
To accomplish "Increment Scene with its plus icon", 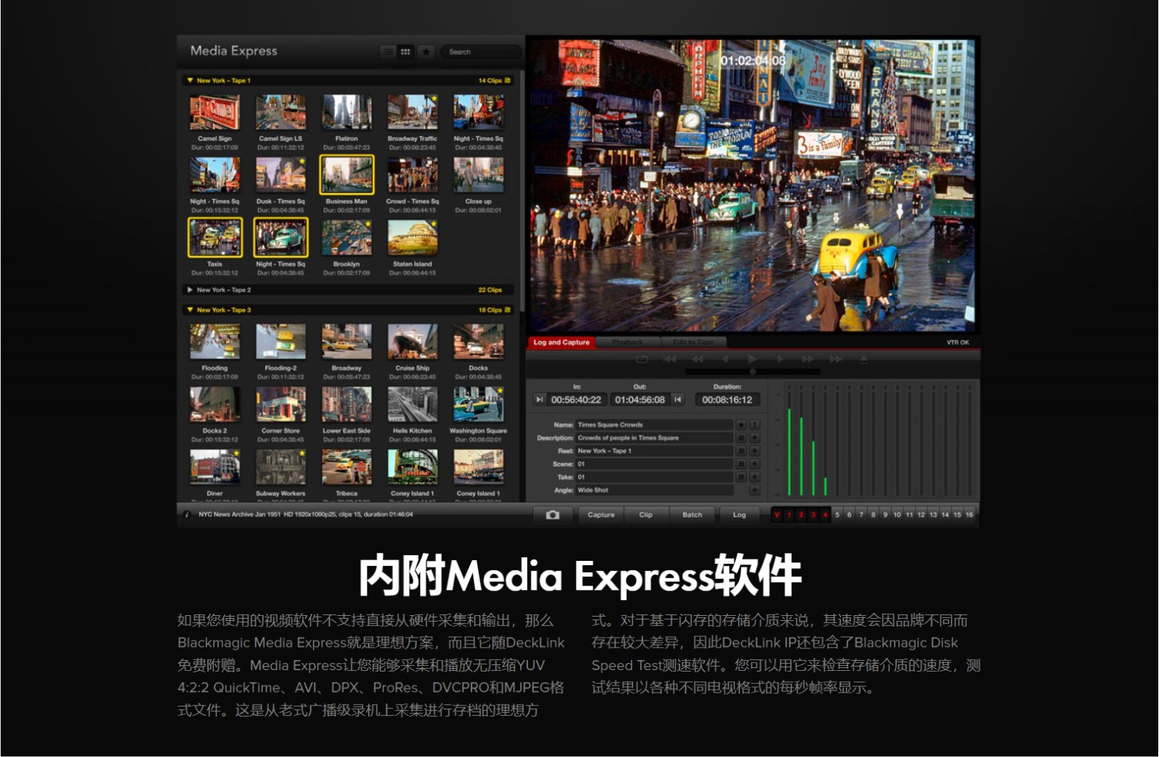I will point(754,464).
